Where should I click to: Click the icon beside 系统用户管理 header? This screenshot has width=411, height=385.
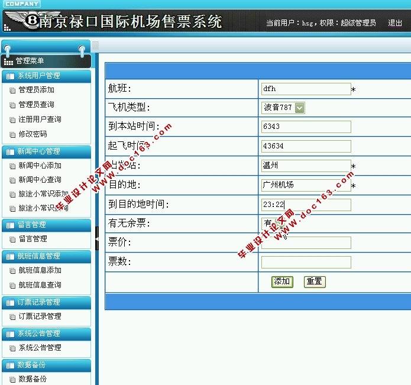pos(10,76)
